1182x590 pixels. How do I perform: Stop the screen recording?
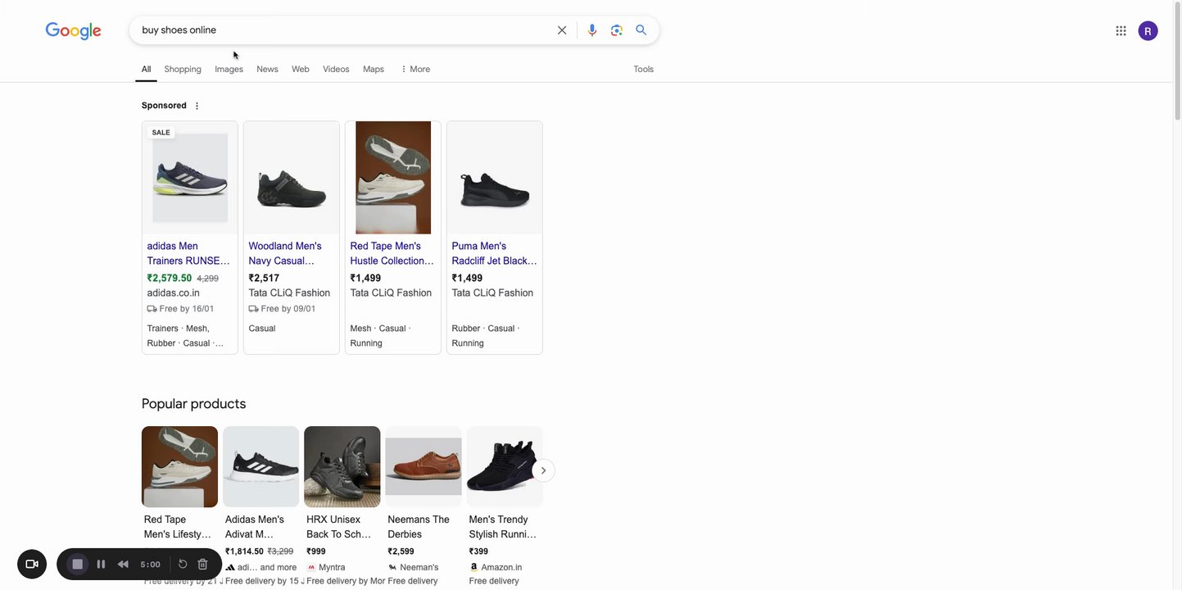point(78,564)
